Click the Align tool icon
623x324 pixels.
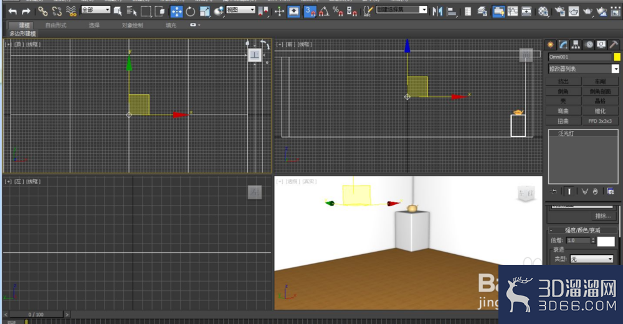point(451,11)
